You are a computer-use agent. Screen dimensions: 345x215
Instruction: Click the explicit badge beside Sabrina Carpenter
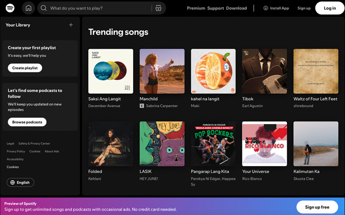click(x=142, y=106)
